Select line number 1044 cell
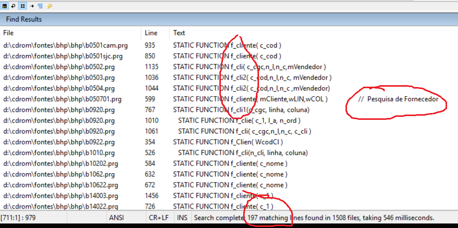Screen dimensions: 458x228 tap(151, 89)
